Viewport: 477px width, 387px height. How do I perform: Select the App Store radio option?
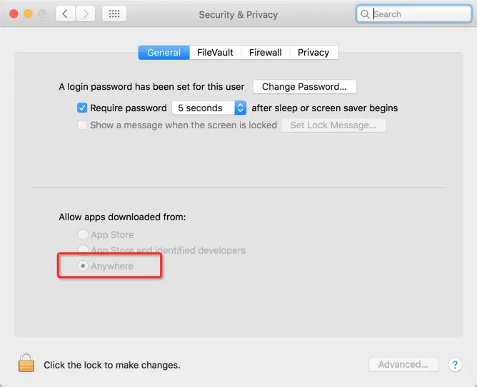83,234
